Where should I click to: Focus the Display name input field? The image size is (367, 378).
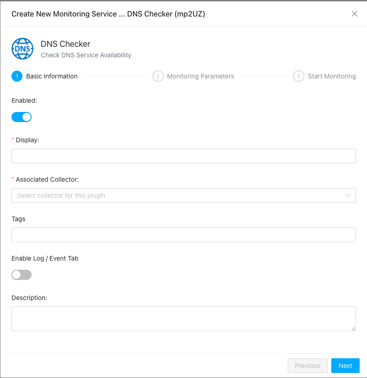pyautogui.click(x=183, y=156)
